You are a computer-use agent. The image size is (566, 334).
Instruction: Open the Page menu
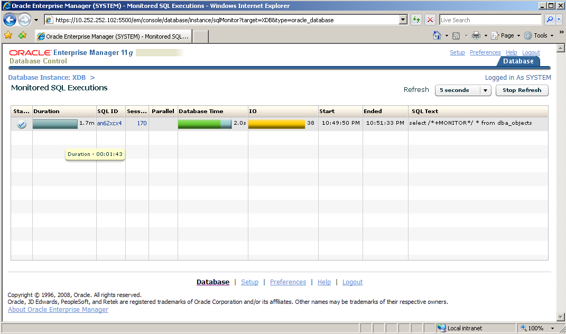(505, 35)
